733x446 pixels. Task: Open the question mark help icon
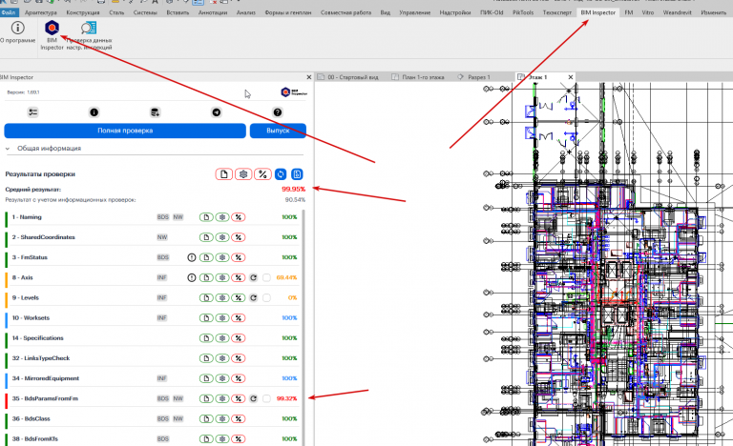(x=277, y=112)
